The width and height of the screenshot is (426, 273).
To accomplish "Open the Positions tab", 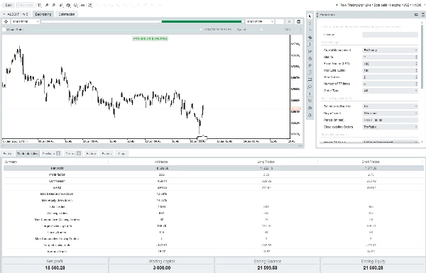I will pos(51,154).
